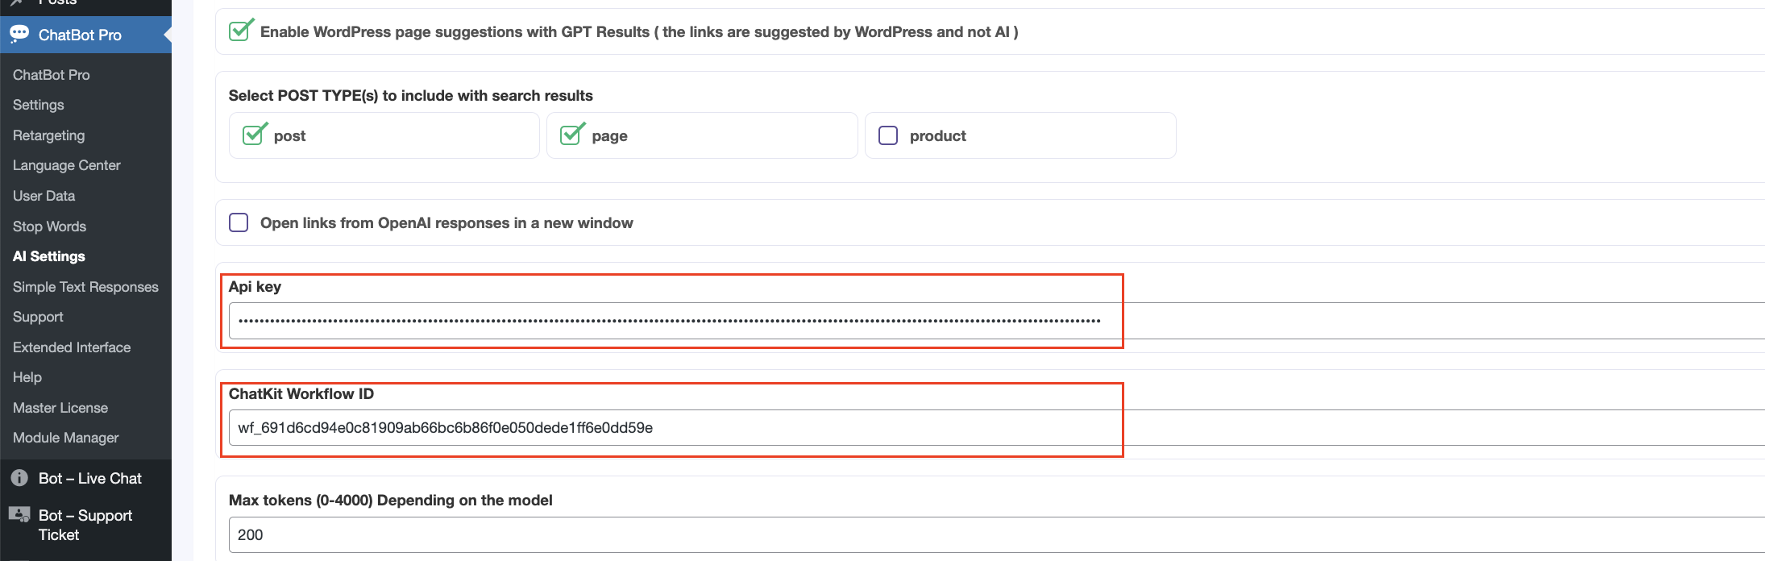This screenshot has height=561, width=1765.
Task: Click the Bot – Live Chat info icon
Action: (x=19, y=478)
